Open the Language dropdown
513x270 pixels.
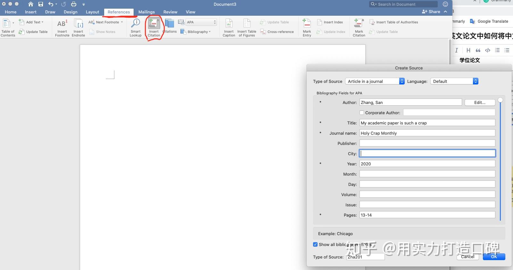pyautogui.click(x=454, y=81)
